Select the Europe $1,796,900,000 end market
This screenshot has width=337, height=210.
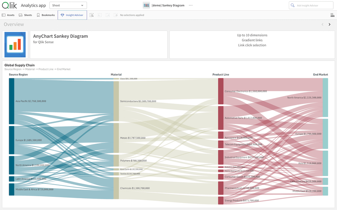(326, 134)
